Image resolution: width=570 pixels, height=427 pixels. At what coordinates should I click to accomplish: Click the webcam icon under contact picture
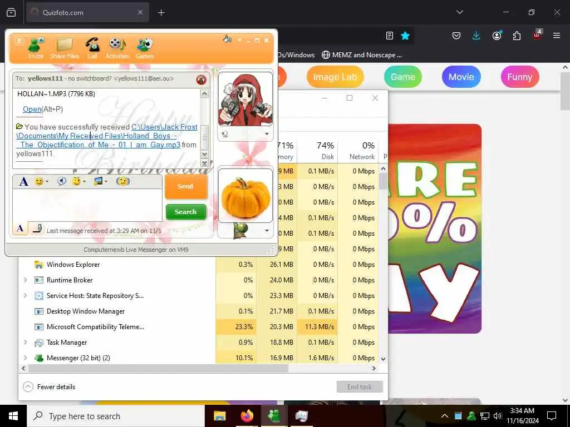point(225,134)
